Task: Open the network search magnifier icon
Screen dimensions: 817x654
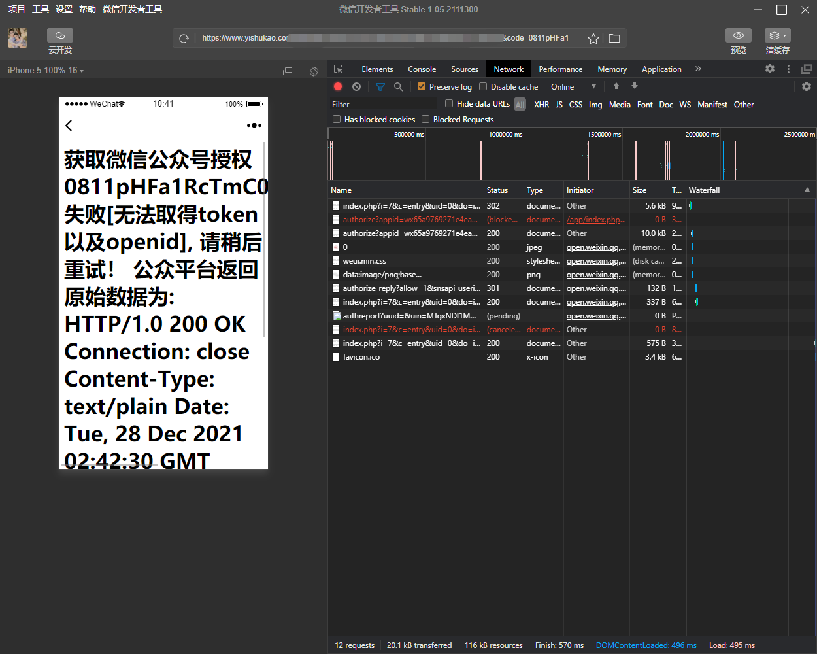Action: click(398, 86)
